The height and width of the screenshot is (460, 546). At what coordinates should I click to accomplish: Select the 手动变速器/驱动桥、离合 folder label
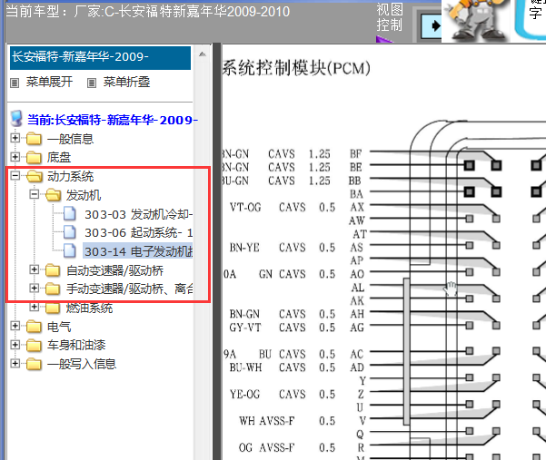130,289
